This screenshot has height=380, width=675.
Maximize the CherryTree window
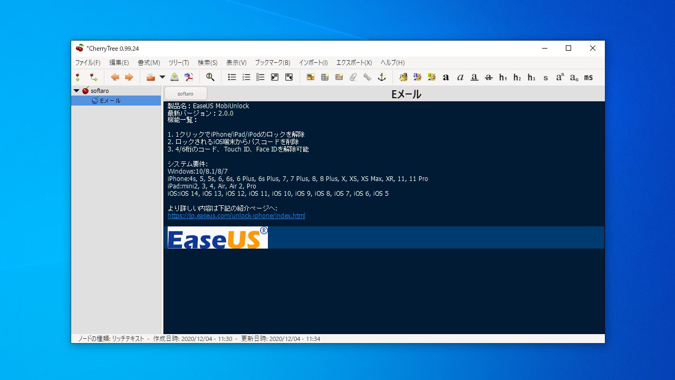pos(568,48)
